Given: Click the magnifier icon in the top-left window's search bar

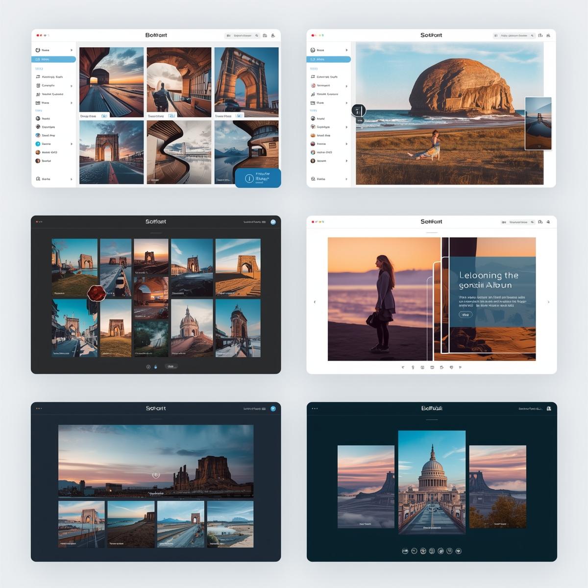Looking at the screenshot, I should (257, 36).
